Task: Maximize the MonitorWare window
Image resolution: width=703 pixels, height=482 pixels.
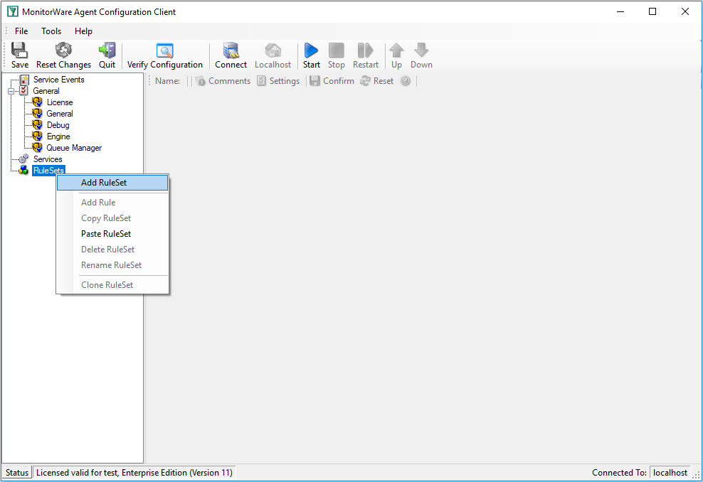Action: 652,11
